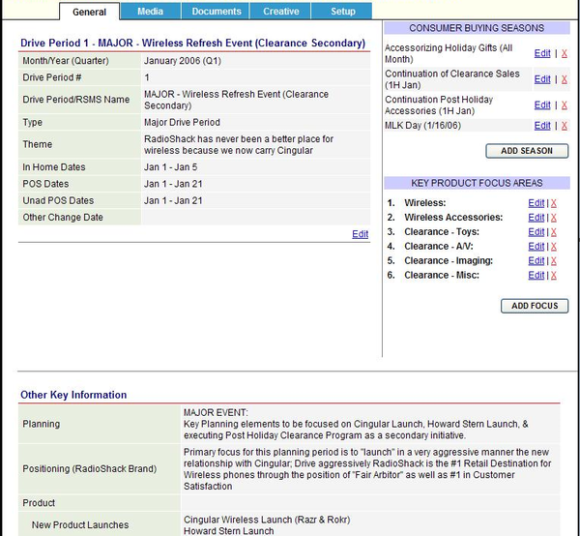Click 'Major Drive Period' type value
580x536 pixels.
(x=182, y=122)
